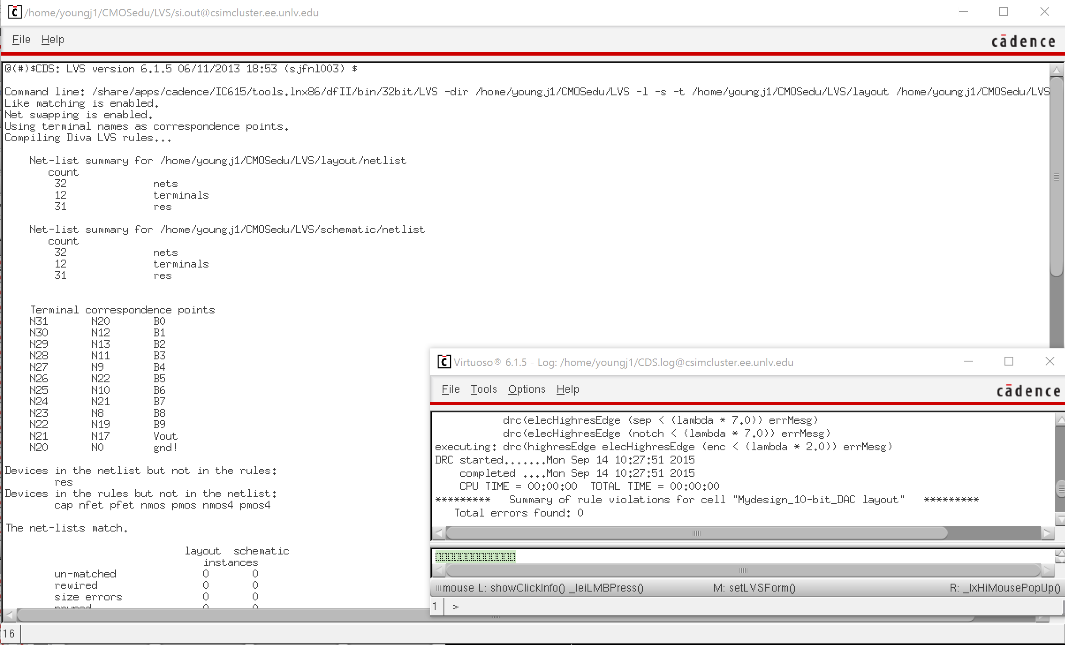Click LVS output vertical scrollbar thumb
1065x645 pixels.
1056,177
